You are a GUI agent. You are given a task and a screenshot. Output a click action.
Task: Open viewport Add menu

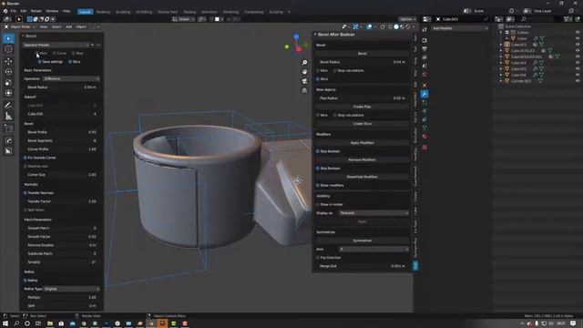(x=69, y=26)
